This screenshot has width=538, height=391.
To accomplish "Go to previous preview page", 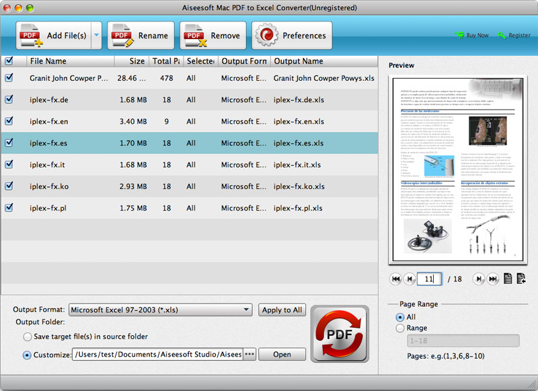I will coord(410,279).
